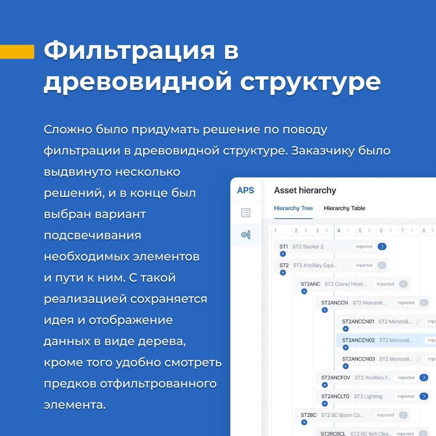Switch to the Hierarchy Tree tab
This screenshot has height=436, width=436.
pos(293,208)
